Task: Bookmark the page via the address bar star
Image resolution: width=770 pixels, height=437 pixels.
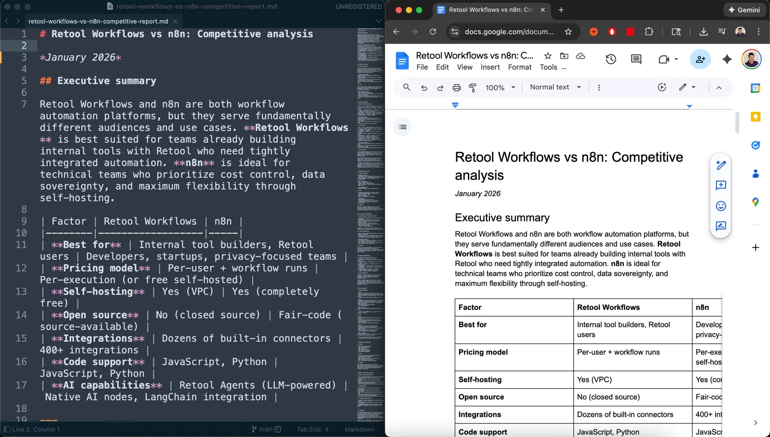Action: tap(568, 32)
